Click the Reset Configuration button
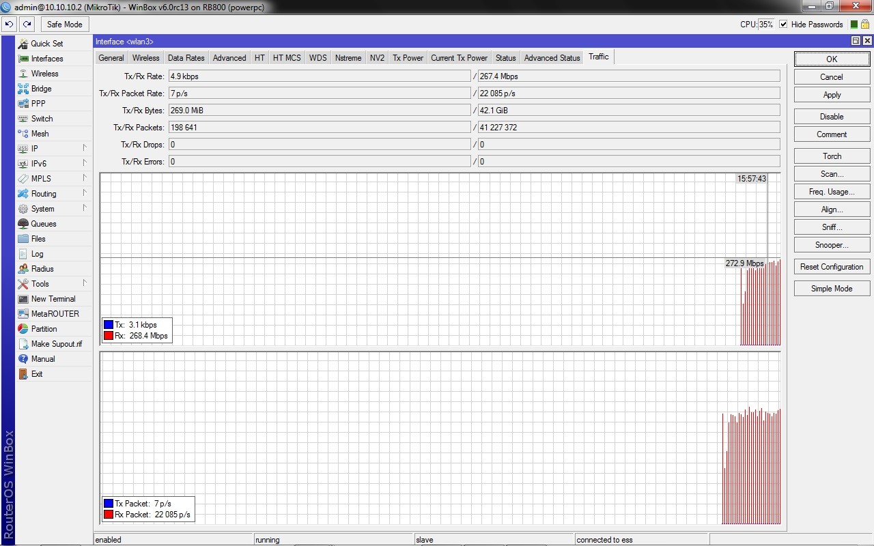This screenshot has height=546, width=874. click(x=832, y=267)
